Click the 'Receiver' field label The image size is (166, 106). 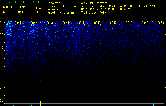54,9
